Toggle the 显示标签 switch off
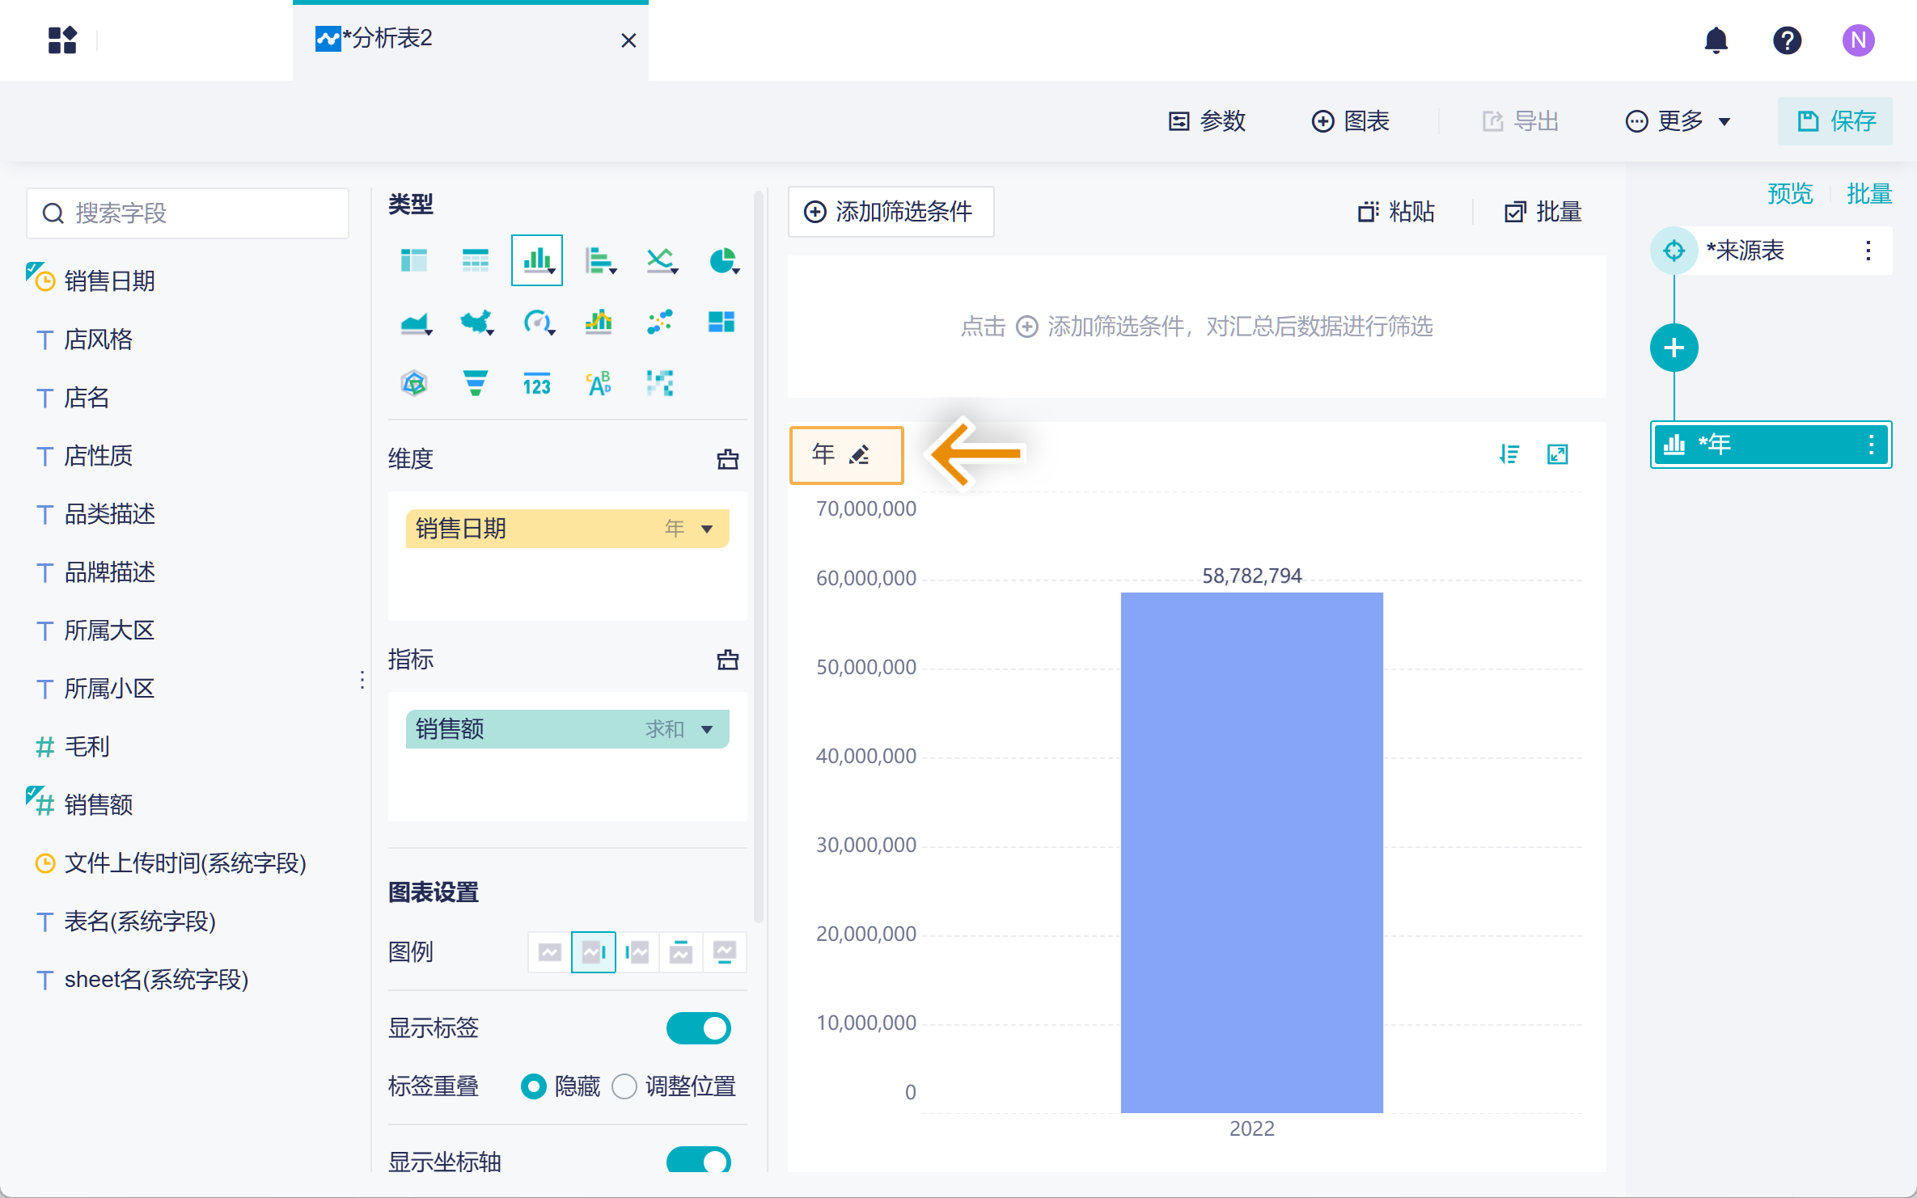The image size is (1917, 1198). coord(698,1028)
